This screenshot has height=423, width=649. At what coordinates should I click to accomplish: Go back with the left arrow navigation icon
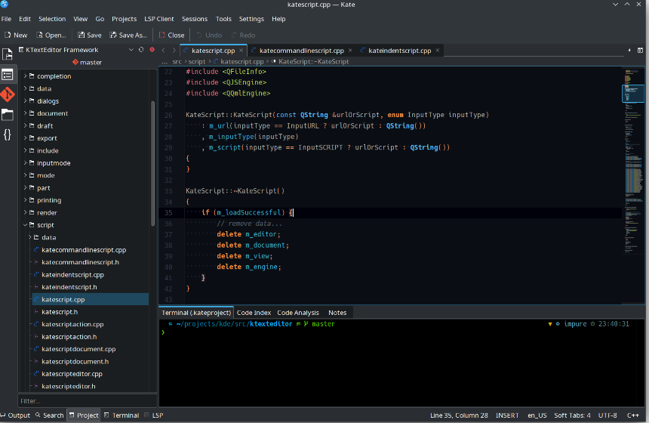(163, 51)
